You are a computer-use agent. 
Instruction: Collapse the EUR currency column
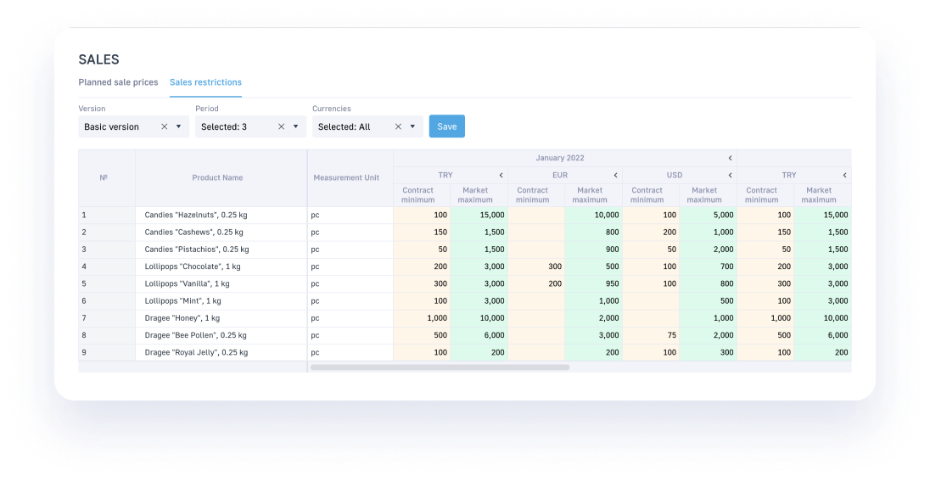point(615,175)
